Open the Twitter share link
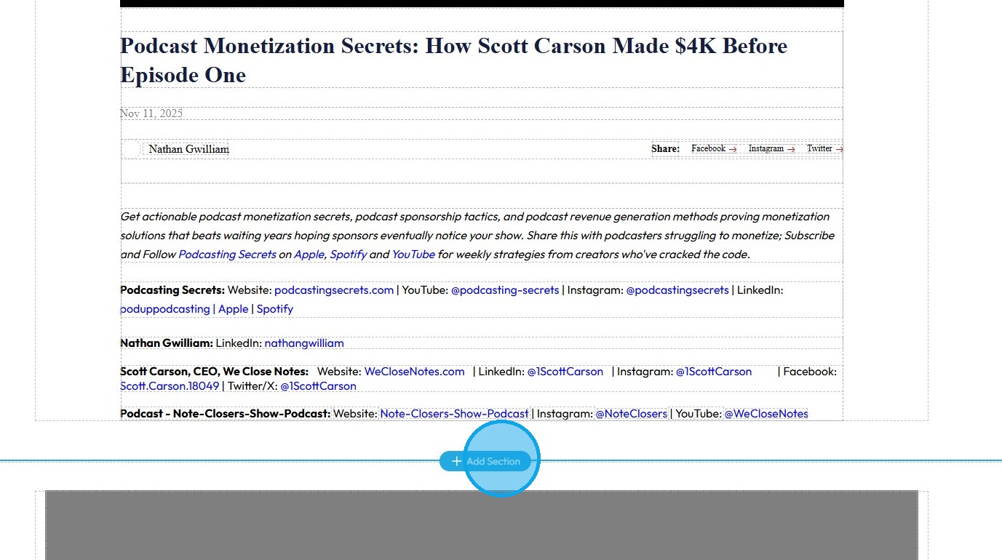 pyautogui.click(x=824, y=148)
